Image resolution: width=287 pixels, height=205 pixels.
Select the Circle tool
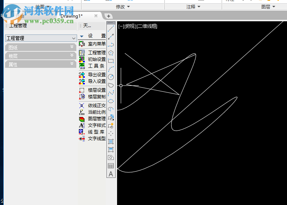pos(111,77)
